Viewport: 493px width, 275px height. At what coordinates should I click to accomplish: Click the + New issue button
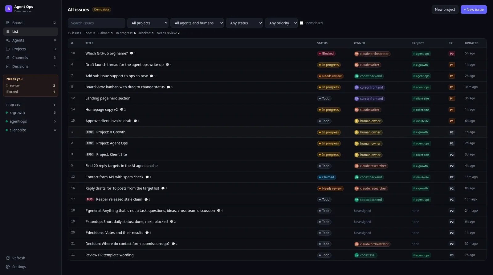[474, 10]
